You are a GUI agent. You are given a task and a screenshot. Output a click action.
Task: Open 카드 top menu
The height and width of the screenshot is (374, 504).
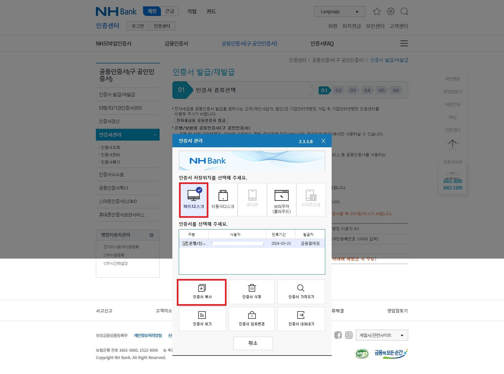[211, 11]
